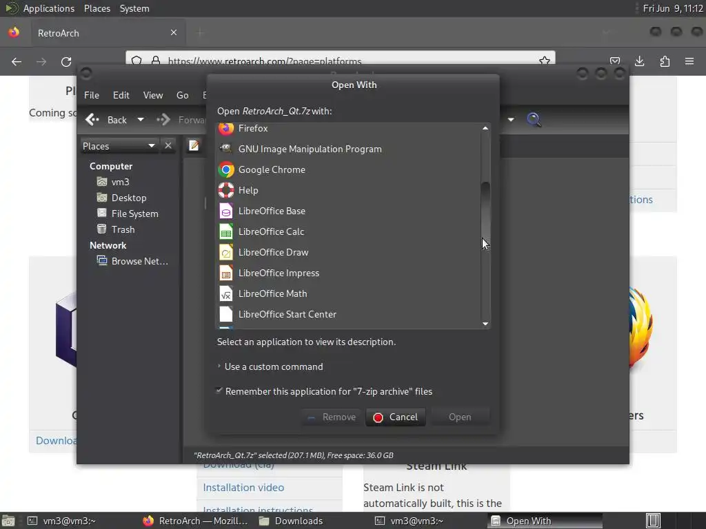Click the file manager search magnifier icon
Image resolution: width=706 pixels, height=529 pixels.
coord(534,120)
